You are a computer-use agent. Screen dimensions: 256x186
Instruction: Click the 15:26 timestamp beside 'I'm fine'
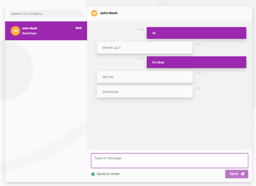141,59
